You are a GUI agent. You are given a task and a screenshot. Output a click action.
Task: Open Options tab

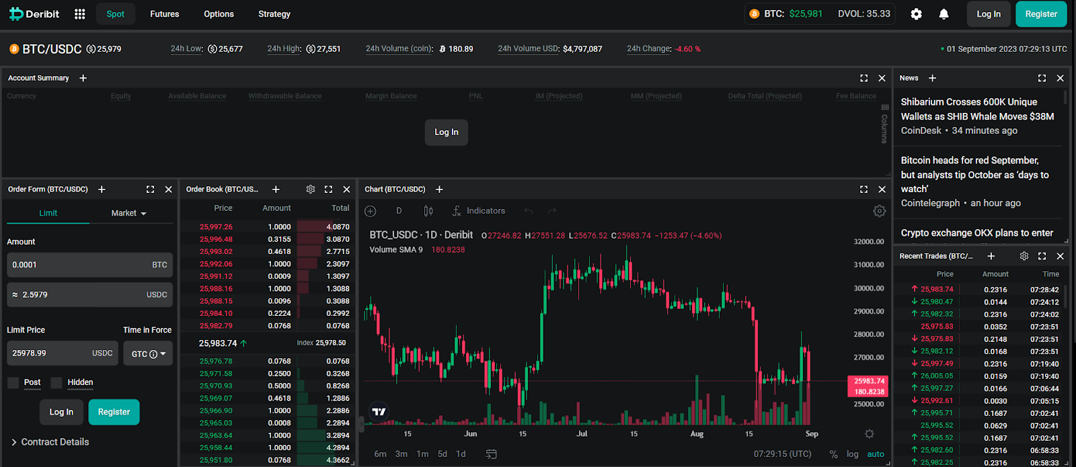pos(219,14)
